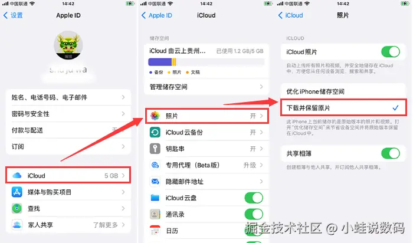Tap the Keychain key icon

[x=155, y=149]
